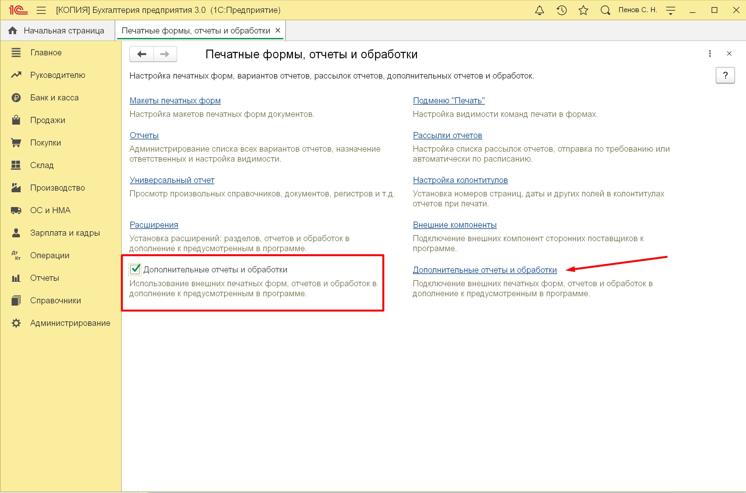This screenshot has height=493, width=746.
Task: Click the ОС и НМА truck icon
Action: 16,210
